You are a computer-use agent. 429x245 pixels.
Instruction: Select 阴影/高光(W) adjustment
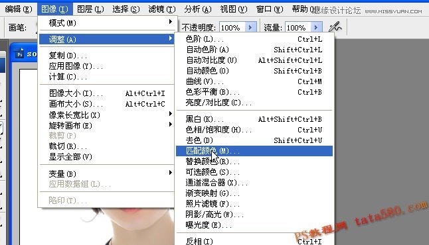tap(254, 215)
